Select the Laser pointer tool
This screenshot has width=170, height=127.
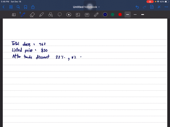(96, 15)
